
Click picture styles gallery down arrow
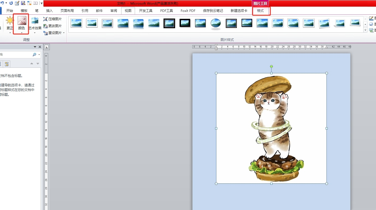pos(365,24)
